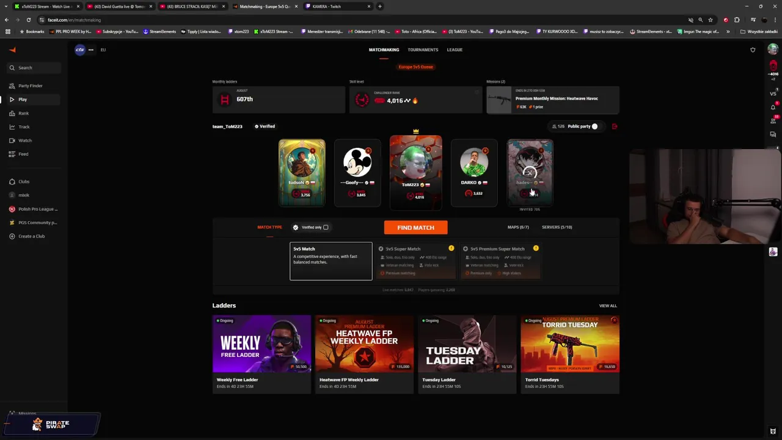Screen dimensions: 782x440
Task: Select the 5v5 Super Match card
Action: pyautogui.click(x=415, y=261)
